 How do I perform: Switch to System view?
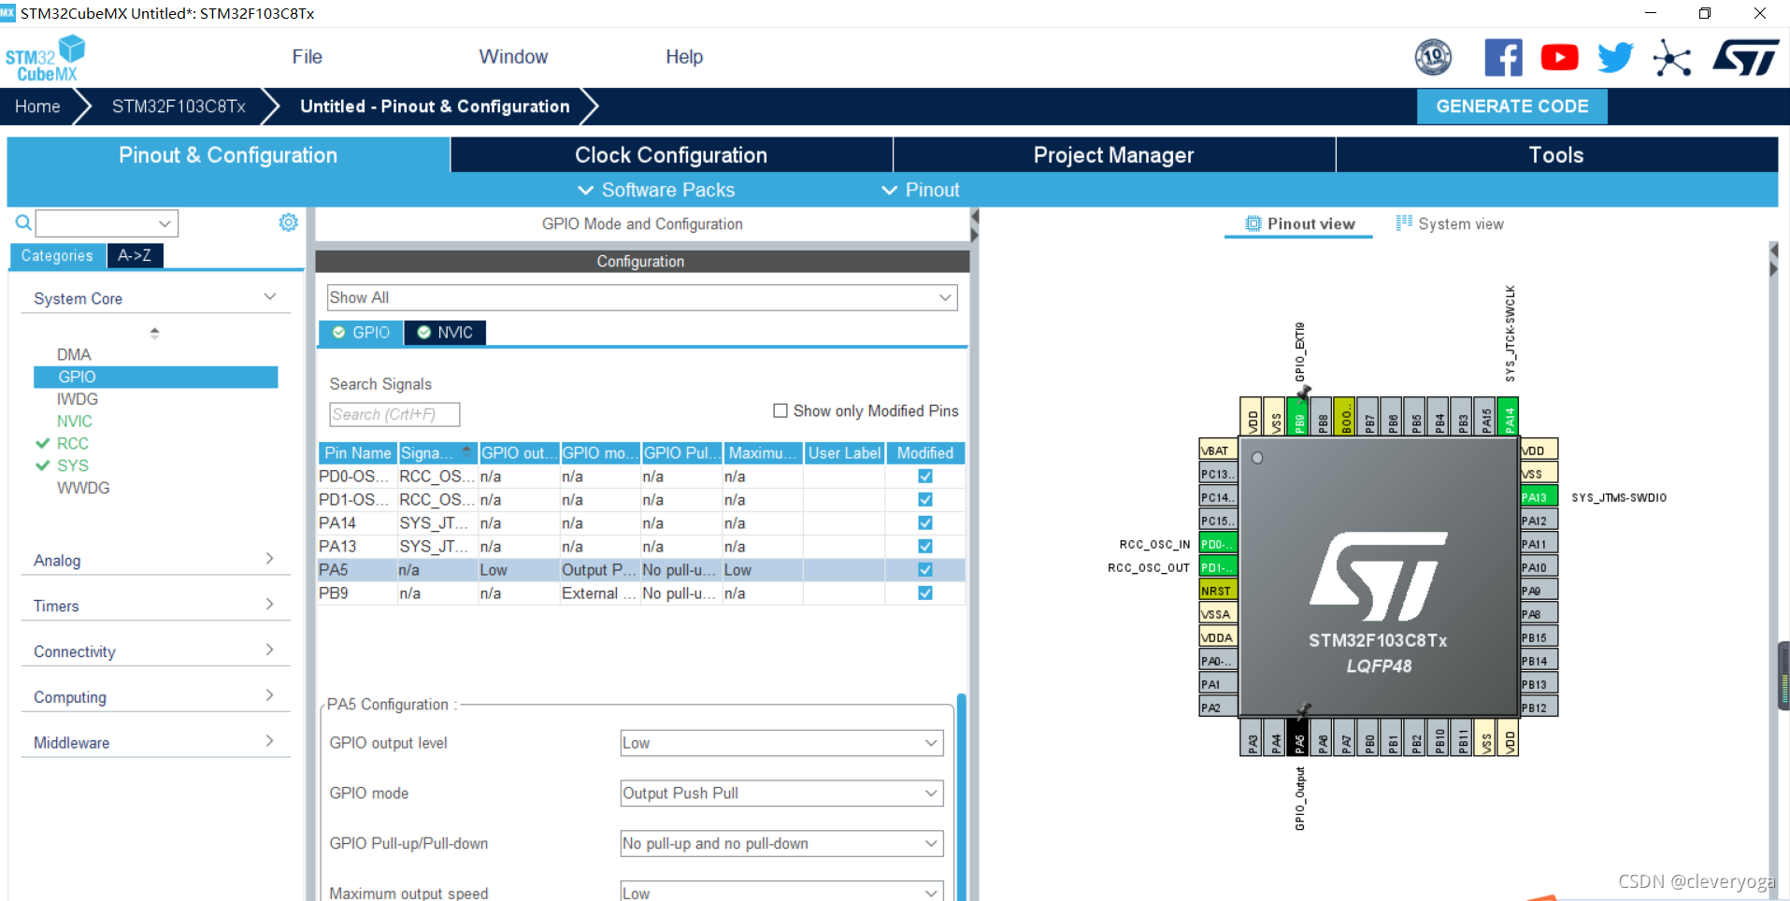pos(1450,223)
